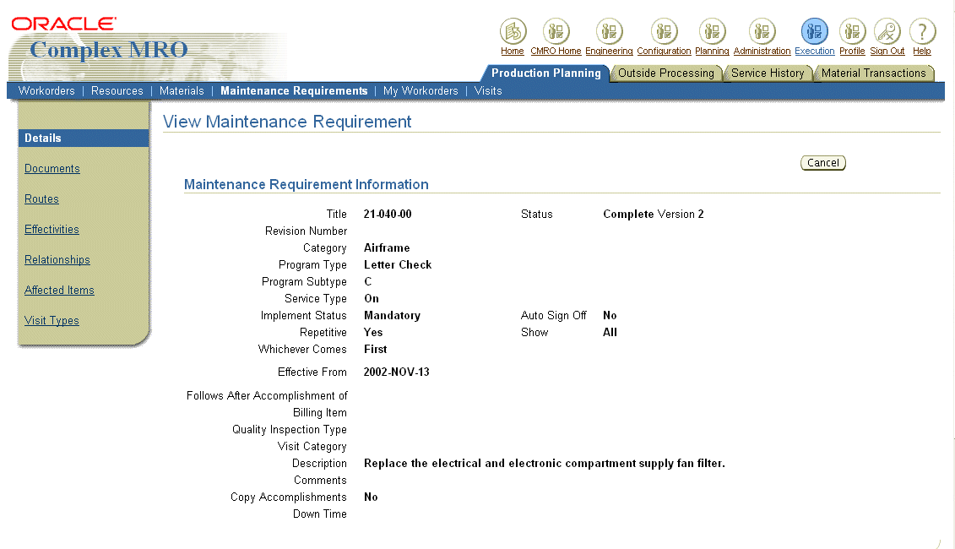
Task: Click the Planning icon
Action: 712,31
